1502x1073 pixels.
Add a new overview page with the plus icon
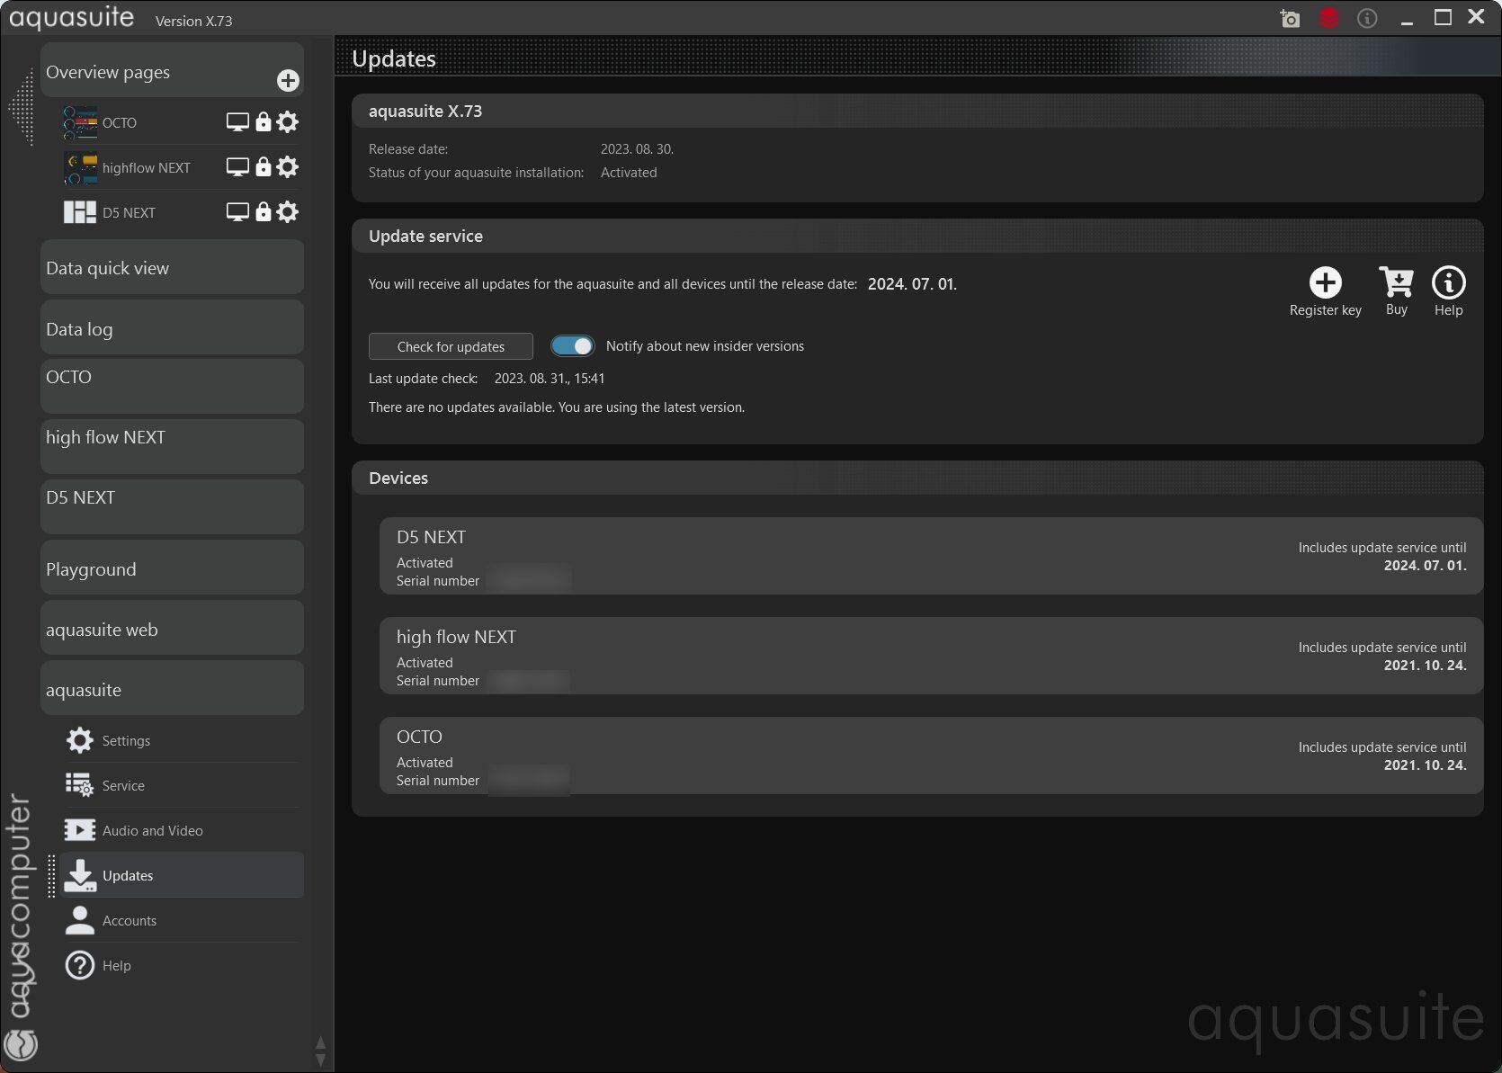pos(288,81)
